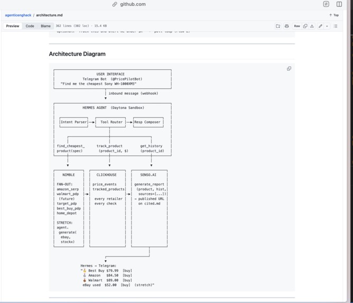Click the link icon beside github.com
The image size is (353, 303).
(115, 4)
